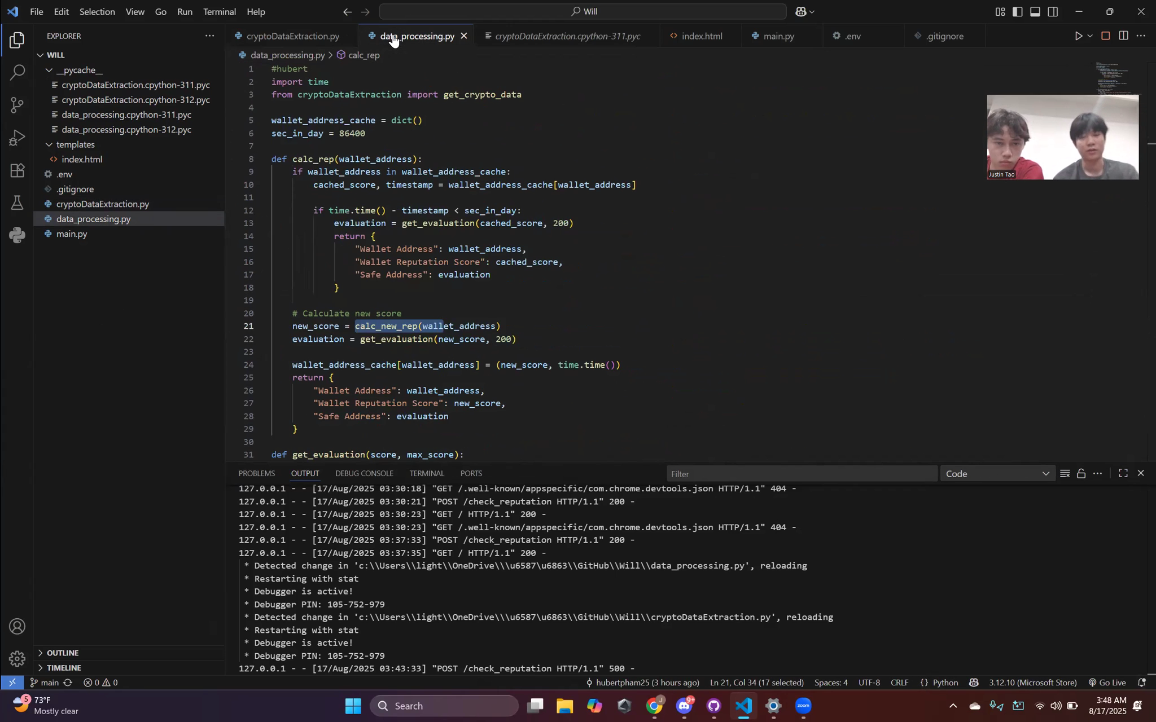Toggle the primary side bar layout button
Image resolution: width=1156 pixels, height=722 pixels.
click(x=1017, y=12)
